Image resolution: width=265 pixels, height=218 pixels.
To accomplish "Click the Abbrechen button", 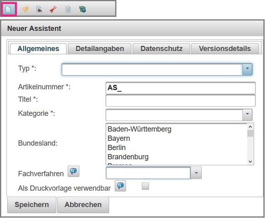I will (83, 205).
